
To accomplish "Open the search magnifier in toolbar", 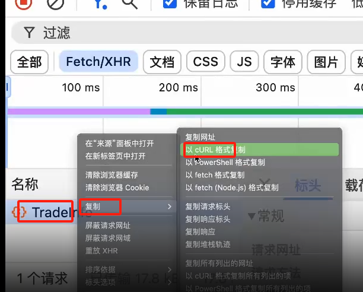I will [x=130, y=3].
